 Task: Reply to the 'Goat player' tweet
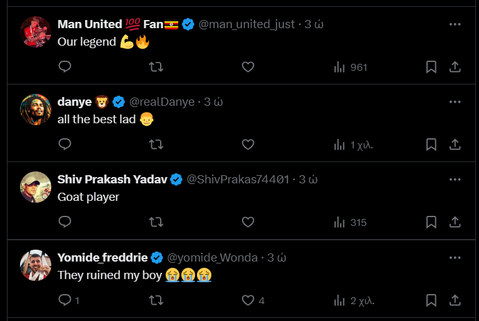tap(65, 222)
